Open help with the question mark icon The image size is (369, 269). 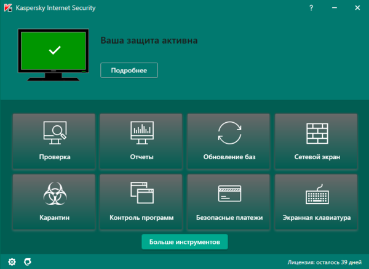[311, 8]
